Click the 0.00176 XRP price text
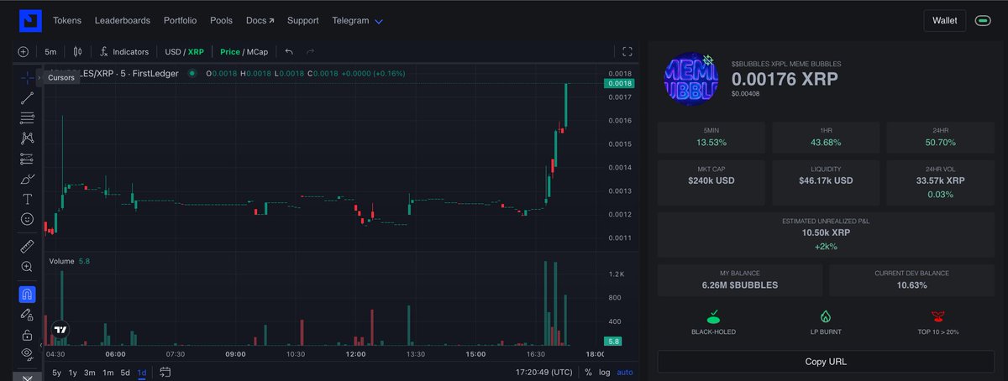 pyautogui.click(x=785, y=79)
